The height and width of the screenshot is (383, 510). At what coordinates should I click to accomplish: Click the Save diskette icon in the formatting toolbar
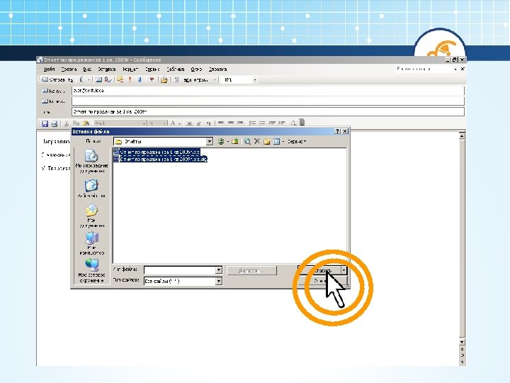tap(45, 123)
